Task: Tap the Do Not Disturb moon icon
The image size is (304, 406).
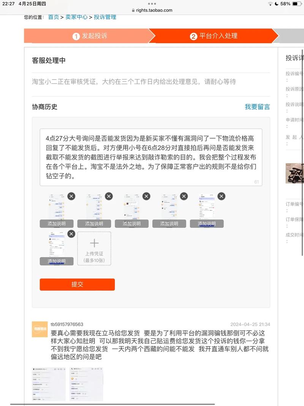Action: pos(276,4)
